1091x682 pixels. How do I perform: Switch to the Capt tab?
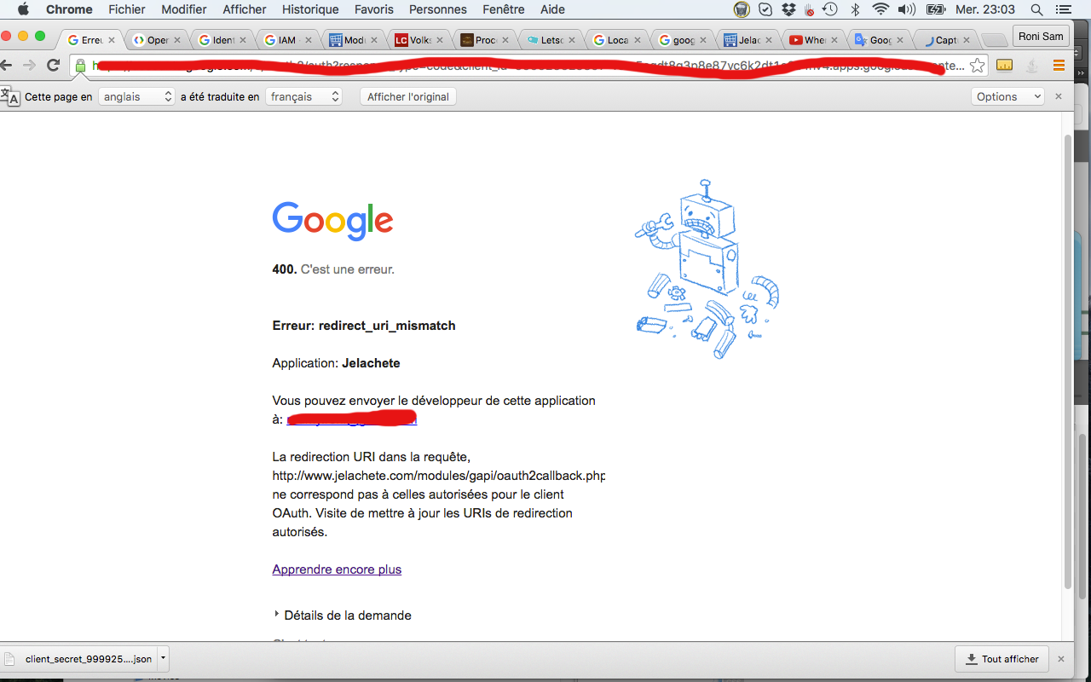click(x=945, y=40)
